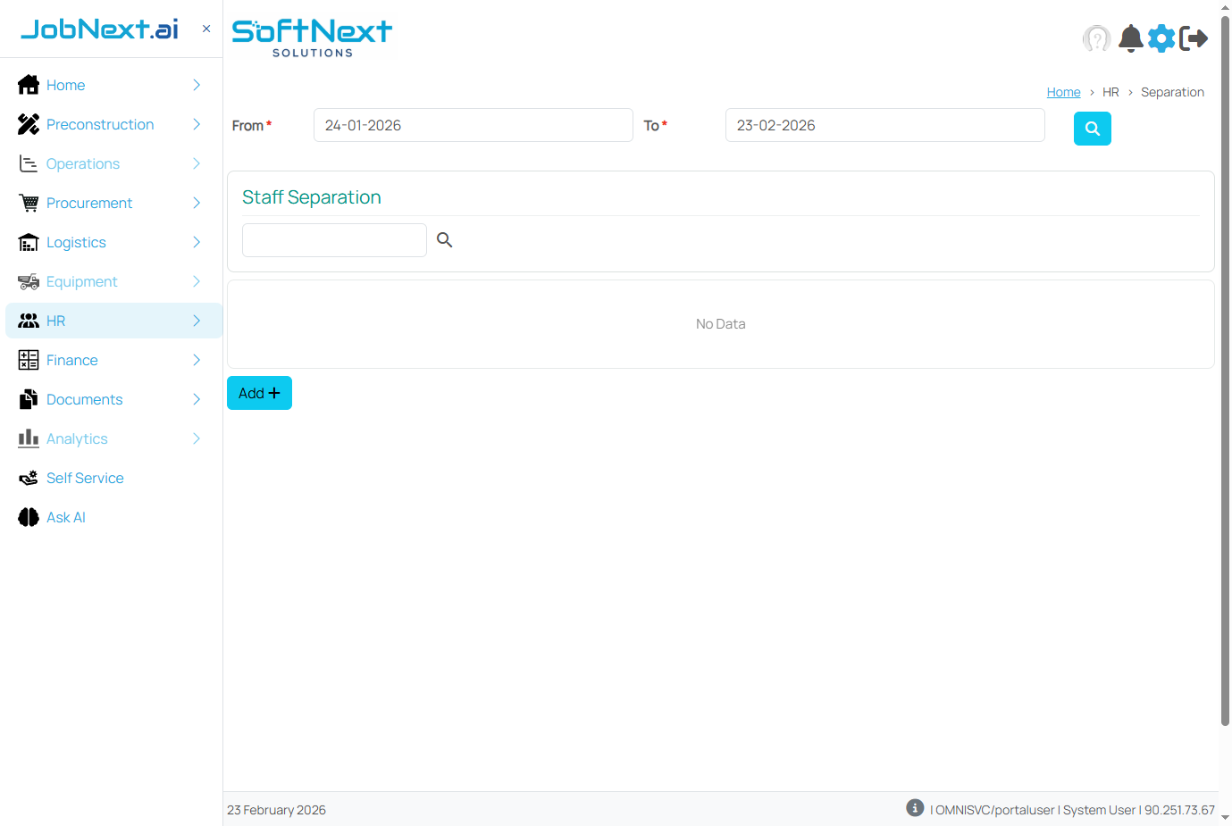Select the Logistics warehouse icon
1232x826 pixels.
click(28, 242)
